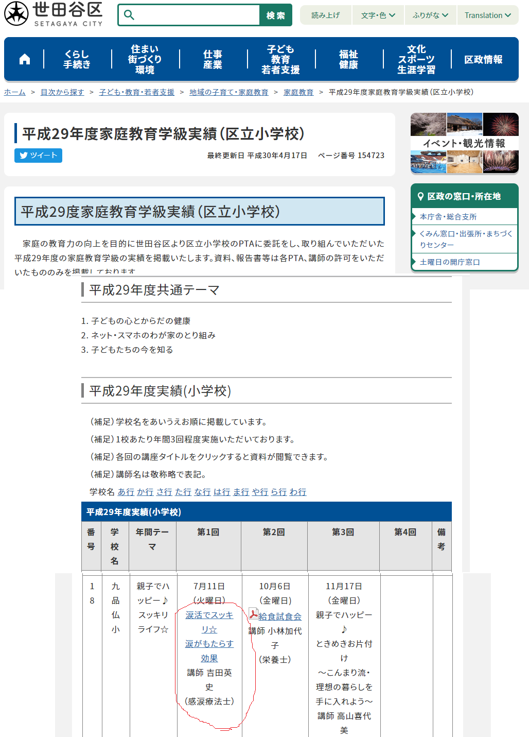
Task: Click ページ番号 154723 text
Action: point(351,156)
